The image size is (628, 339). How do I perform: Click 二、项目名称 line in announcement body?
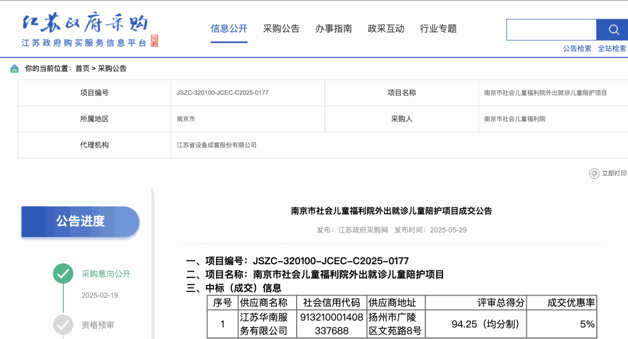tap(315, 275)
